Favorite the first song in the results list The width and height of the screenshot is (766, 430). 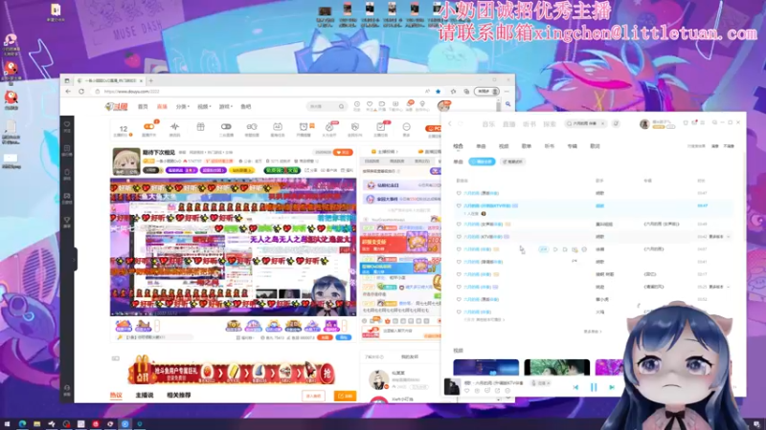459,193
